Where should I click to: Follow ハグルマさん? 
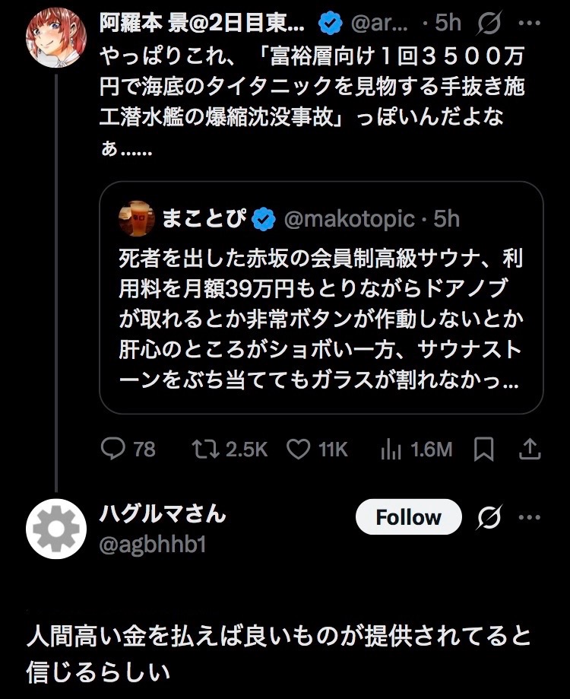pos(408,517)
